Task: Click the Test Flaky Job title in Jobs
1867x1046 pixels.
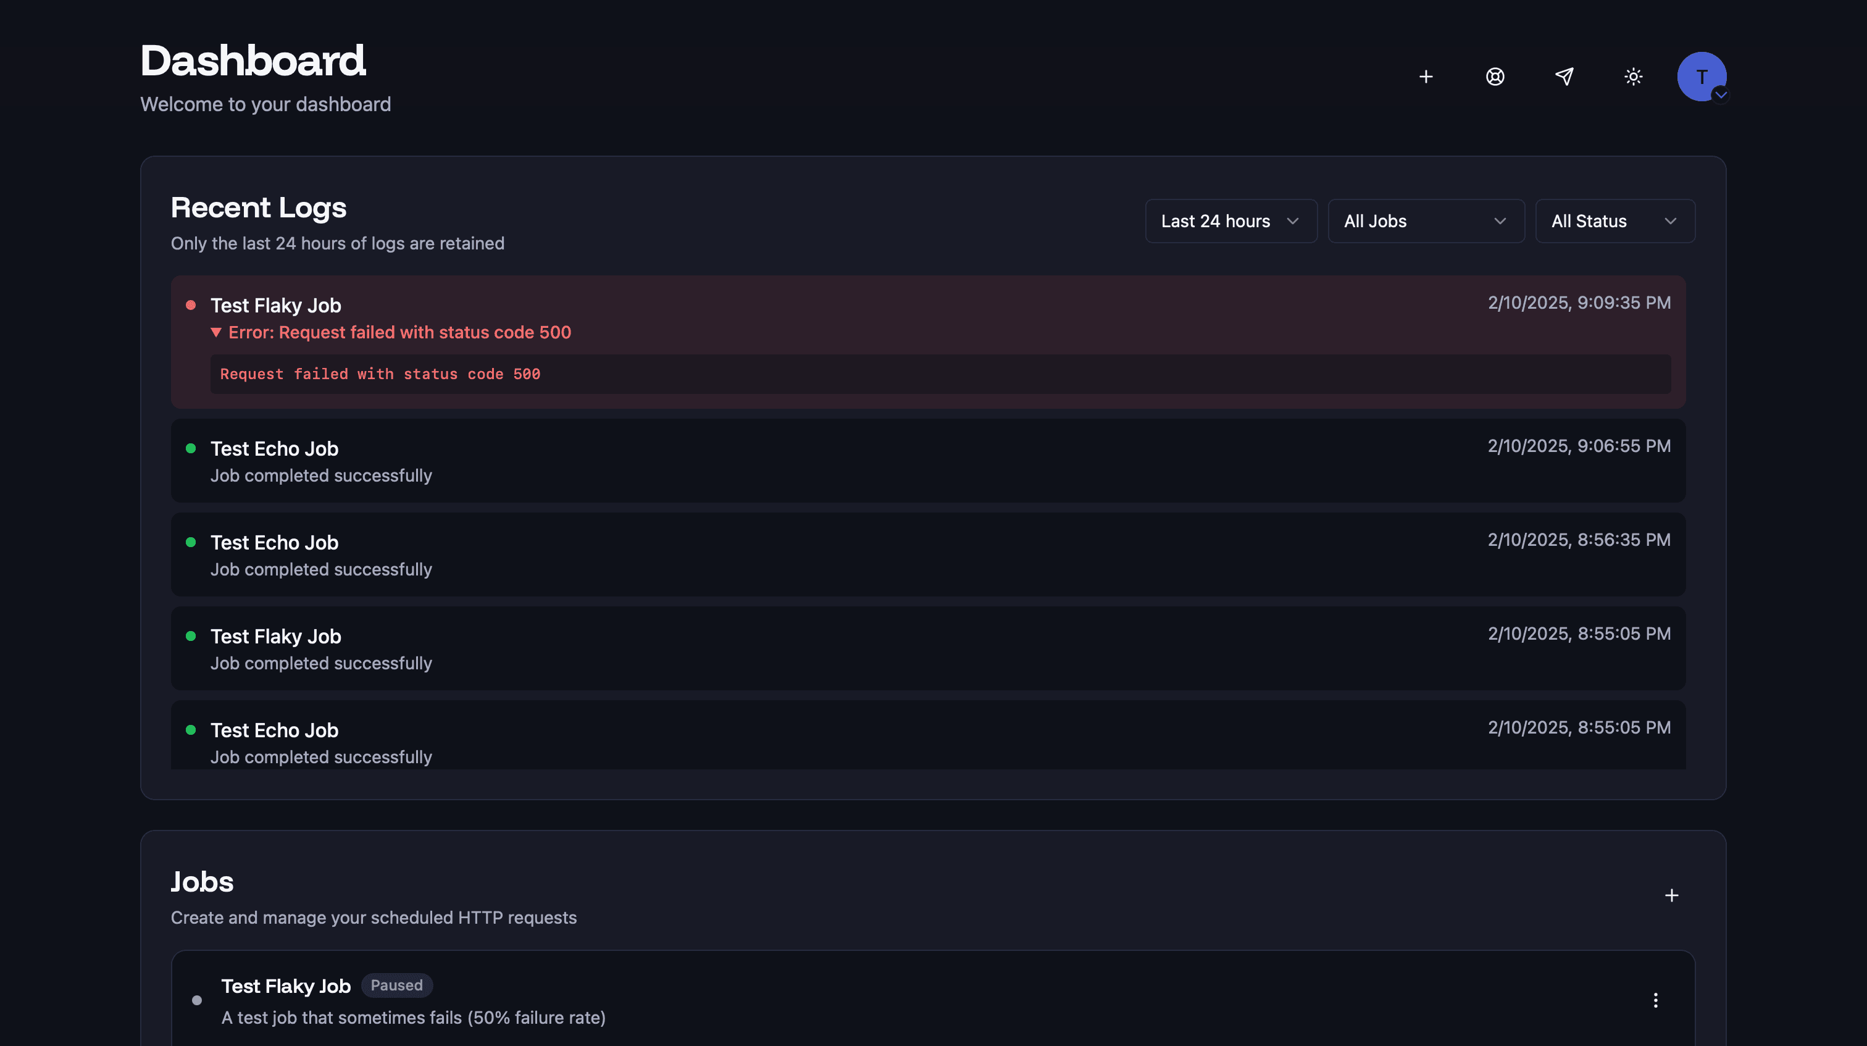Action: (286, 986)
